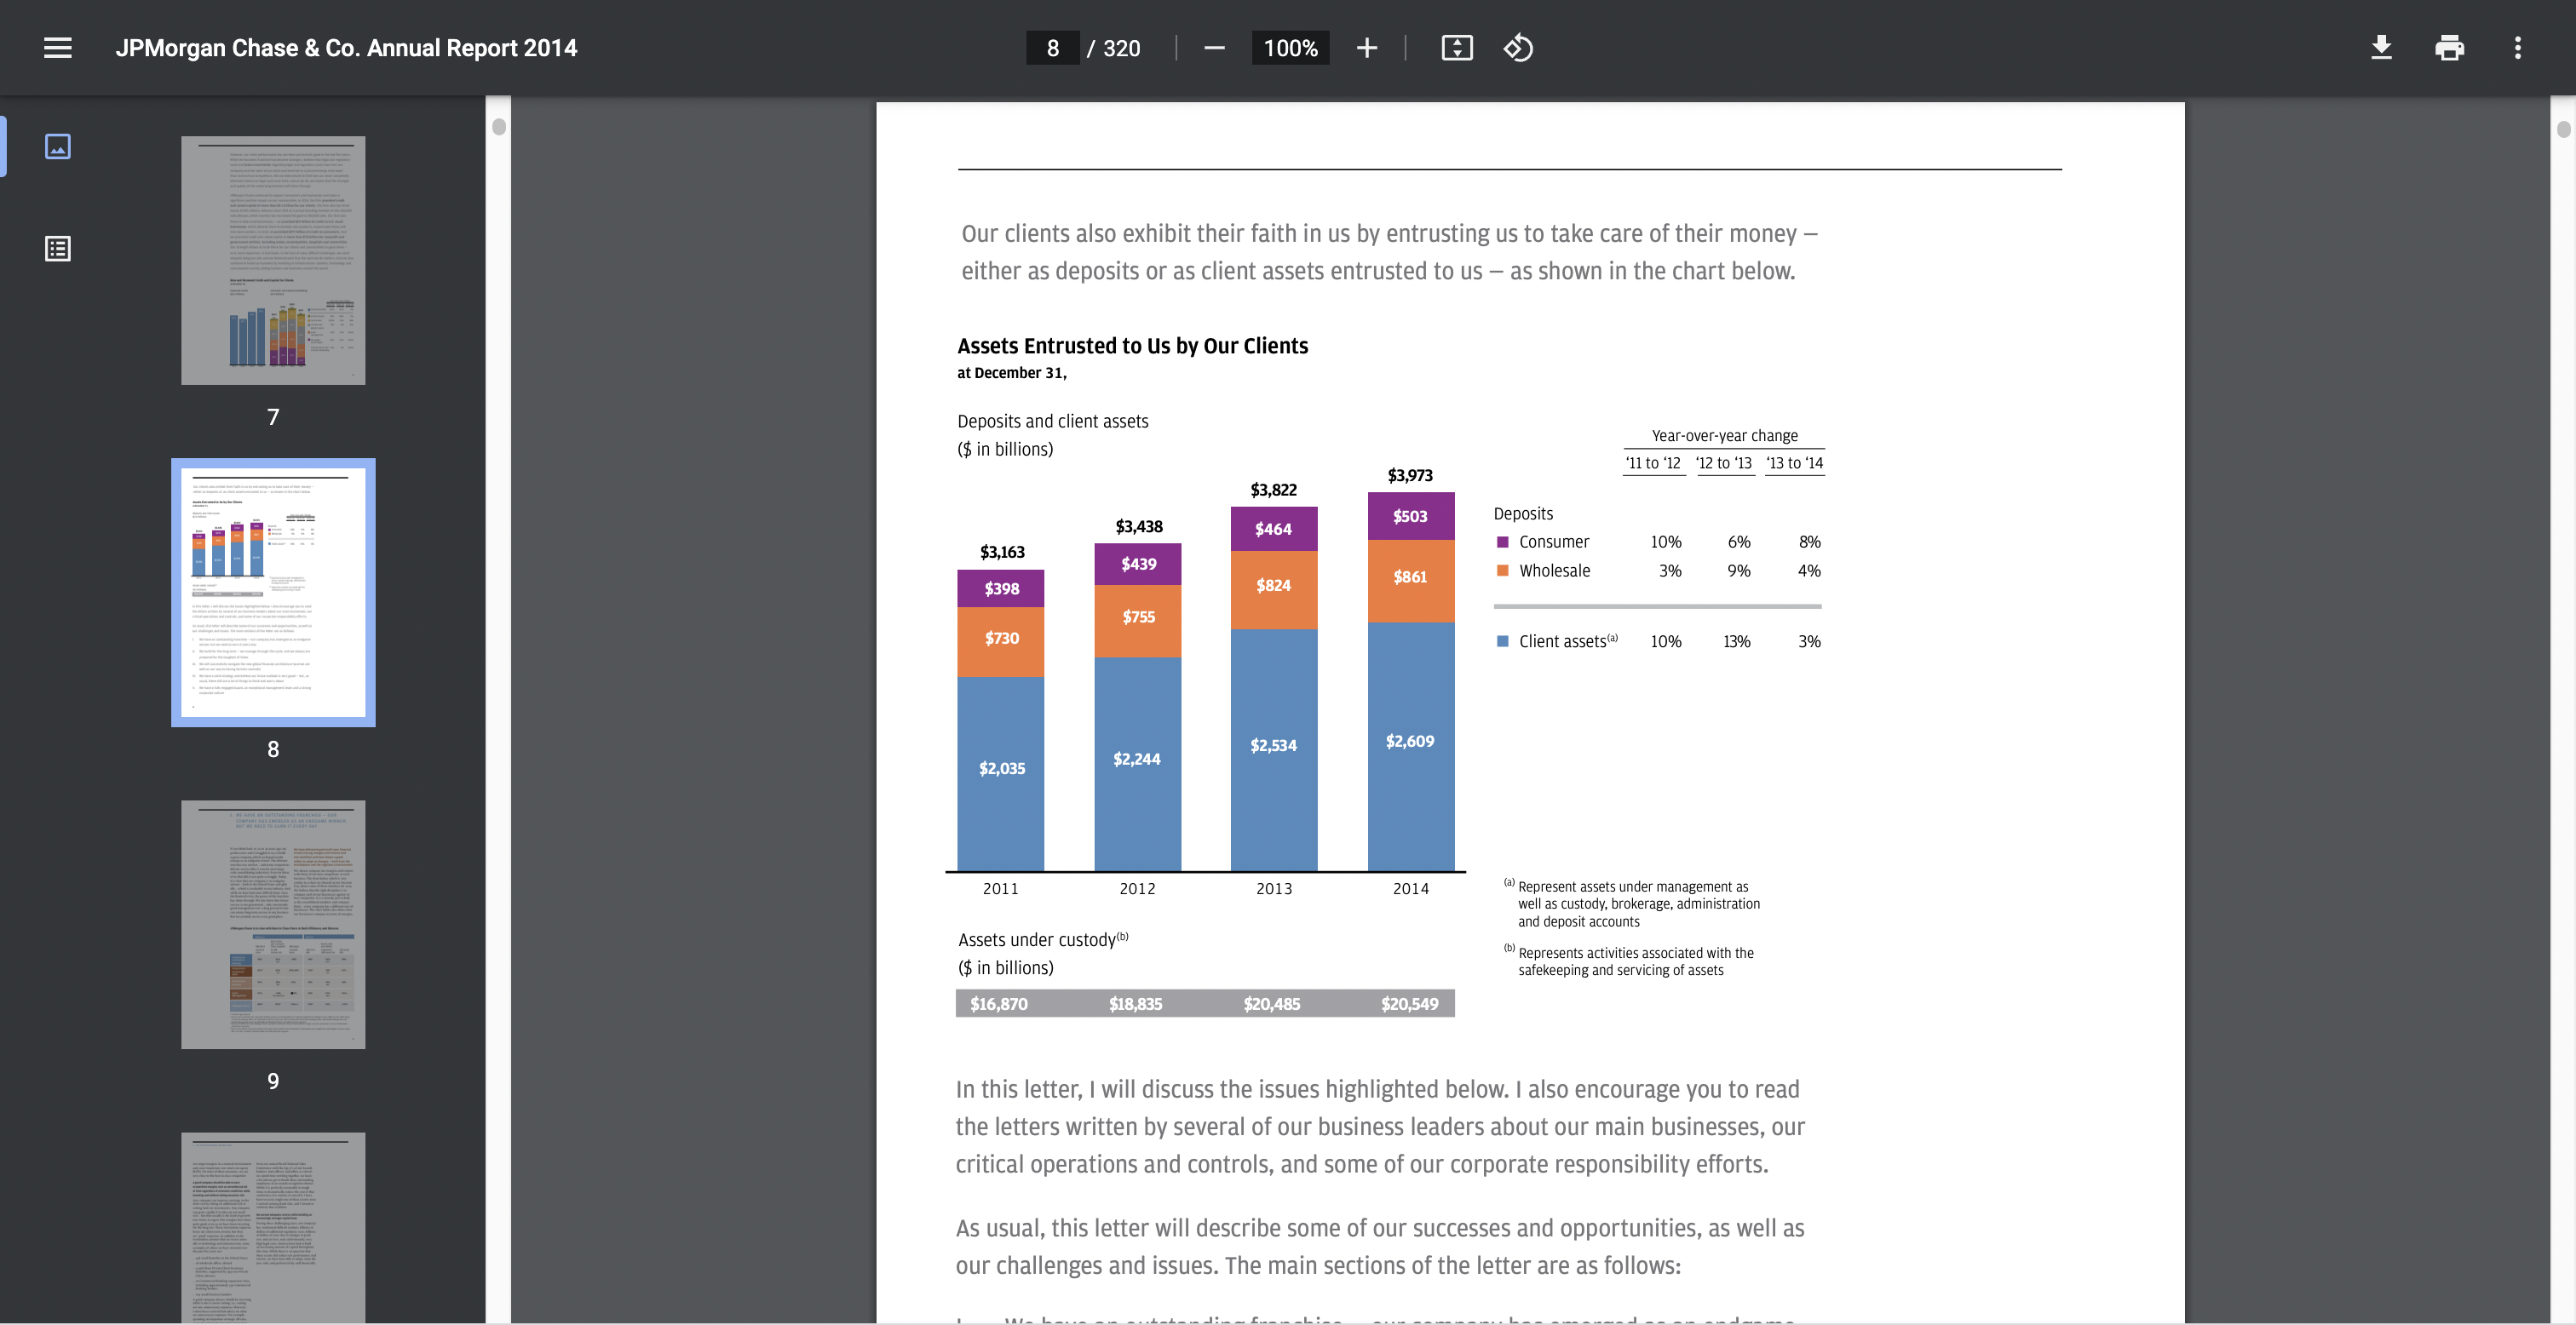The width and height of the screenshot is (2576, 1325).
Task: Click the $16,870 assets under custody value
Action: 998,1004
